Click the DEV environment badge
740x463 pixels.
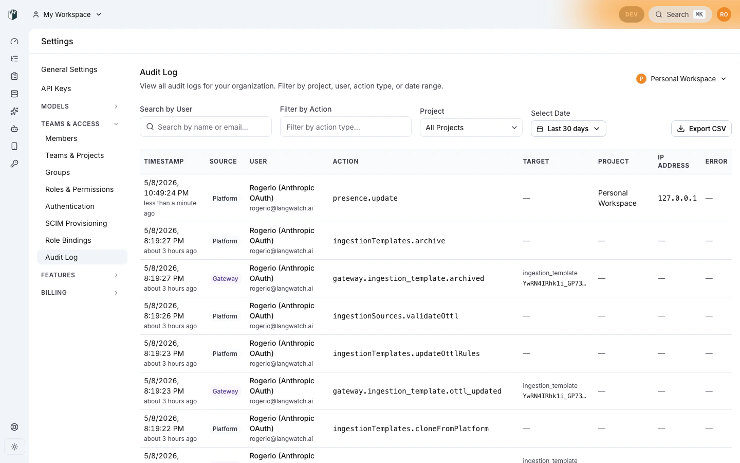pos(632,14)
